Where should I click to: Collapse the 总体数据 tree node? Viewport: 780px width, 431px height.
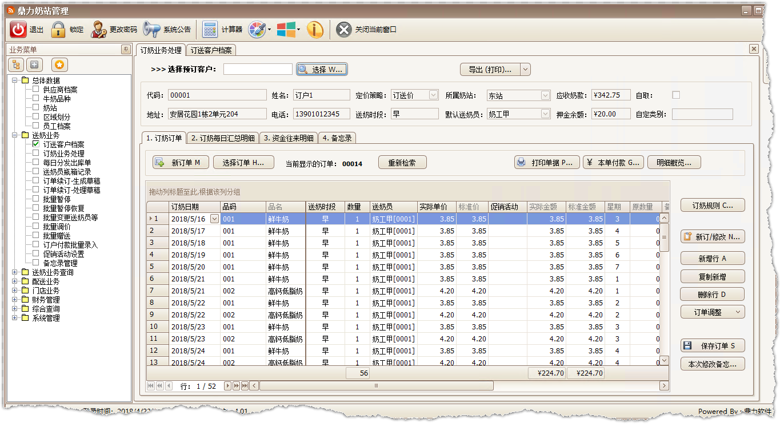coord(14,80)
